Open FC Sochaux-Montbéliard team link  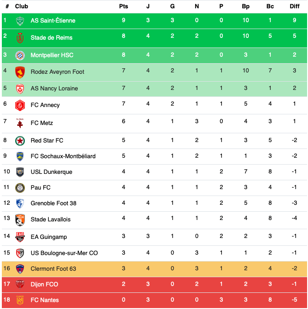coord(63,156)
